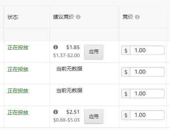Click the 建议竞价 column header text
Image resolution: width=170 pixels, height=133 pixels.
tap(63, 17)
